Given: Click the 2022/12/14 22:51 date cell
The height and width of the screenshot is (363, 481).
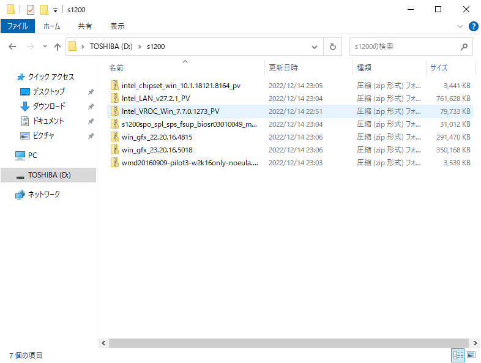Looking at the screenshot, I should point(296,111).
